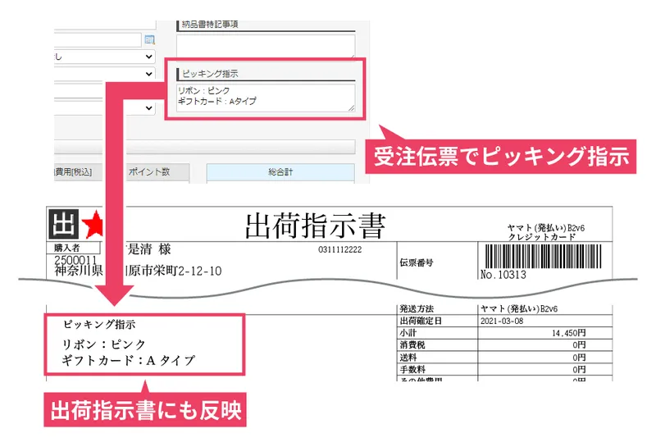The image size is (656, 438).
Task: Select the 購入者 label
Action: click(67, 248)
